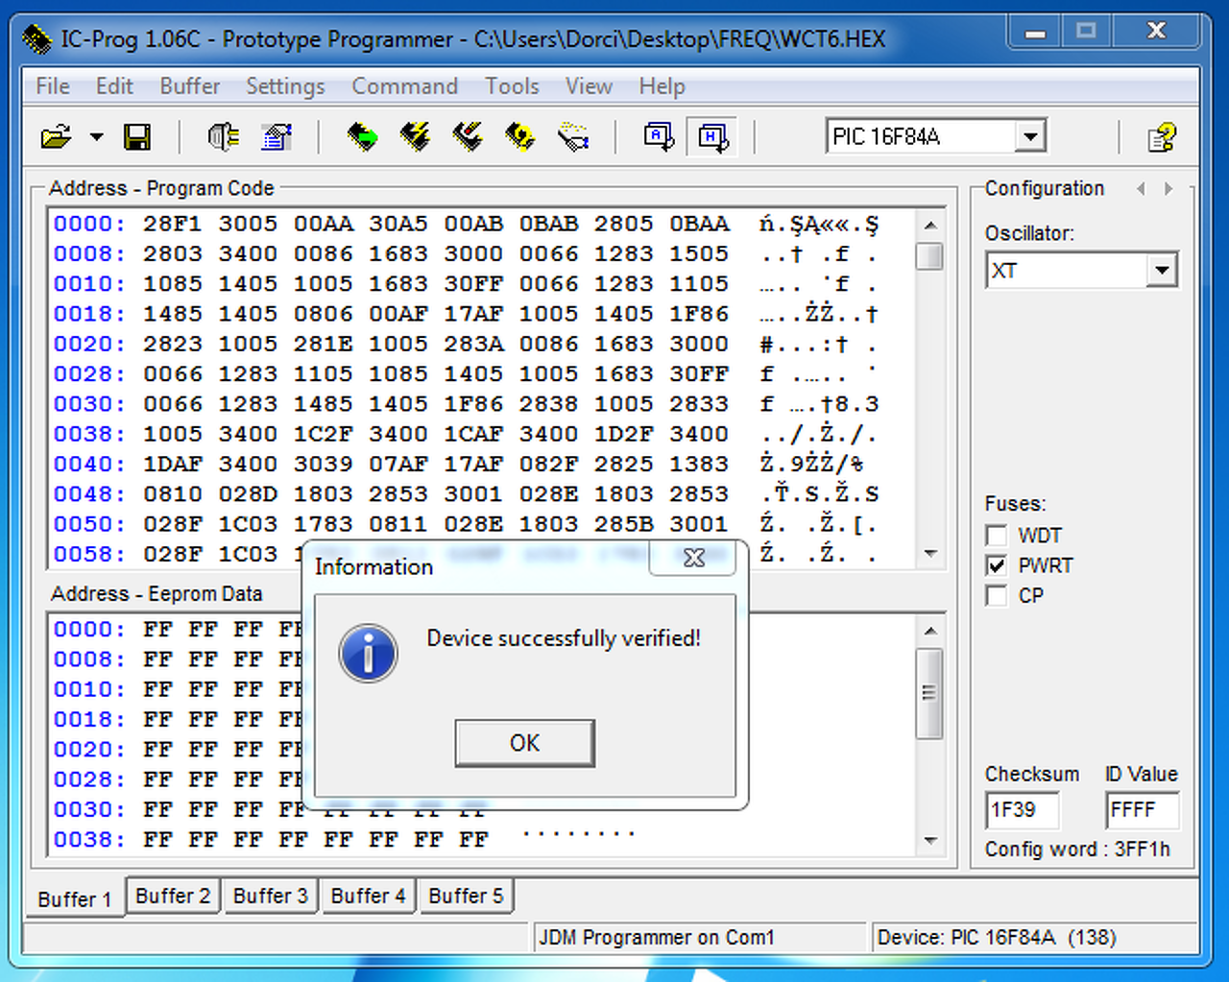
Task: Click the Checksum field showing 1F39
Action: 1023,810
